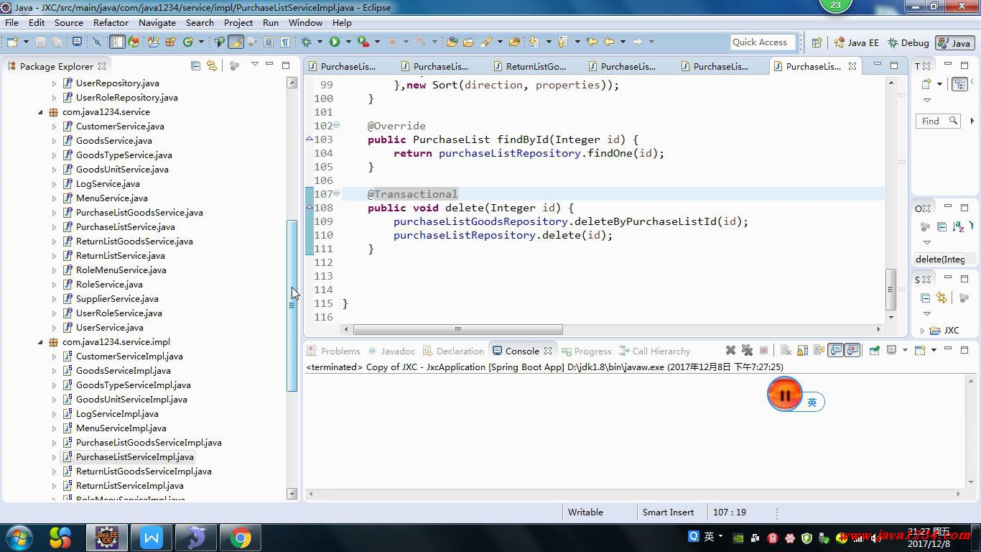Image resolution: width=981 pixels, height=552 pixels.
Task: Click the Back navigation arrow in toolbar
Action: [x=609, y=42]
